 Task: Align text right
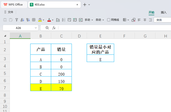pos(150,20)
